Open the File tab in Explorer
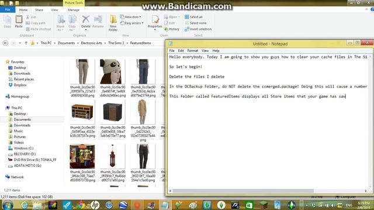374x210 pixels. point(8,10)
